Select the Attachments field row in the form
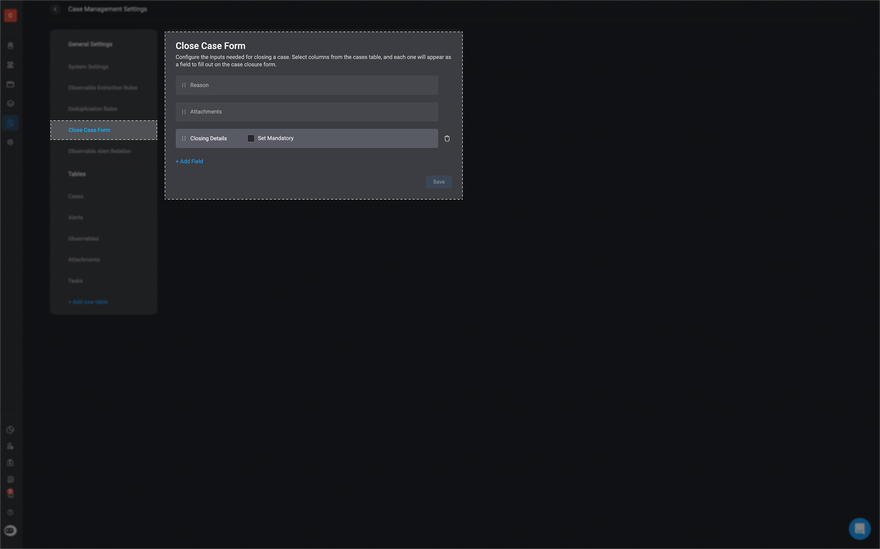The height and width of the screenshot is (549, 880). (307, 112)
